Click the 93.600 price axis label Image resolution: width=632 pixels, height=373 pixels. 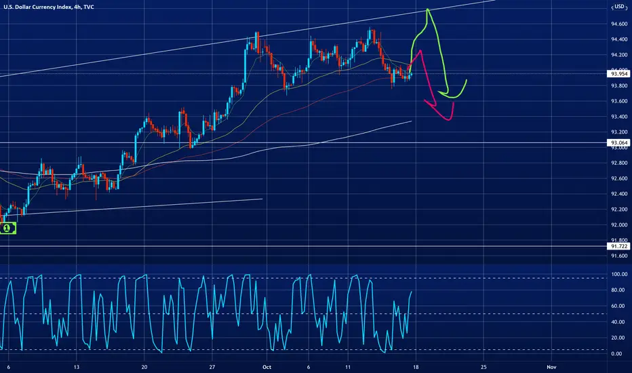pos(619,101)
